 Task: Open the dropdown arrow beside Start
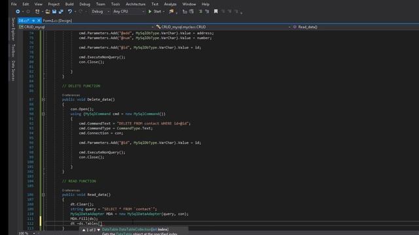164,12
